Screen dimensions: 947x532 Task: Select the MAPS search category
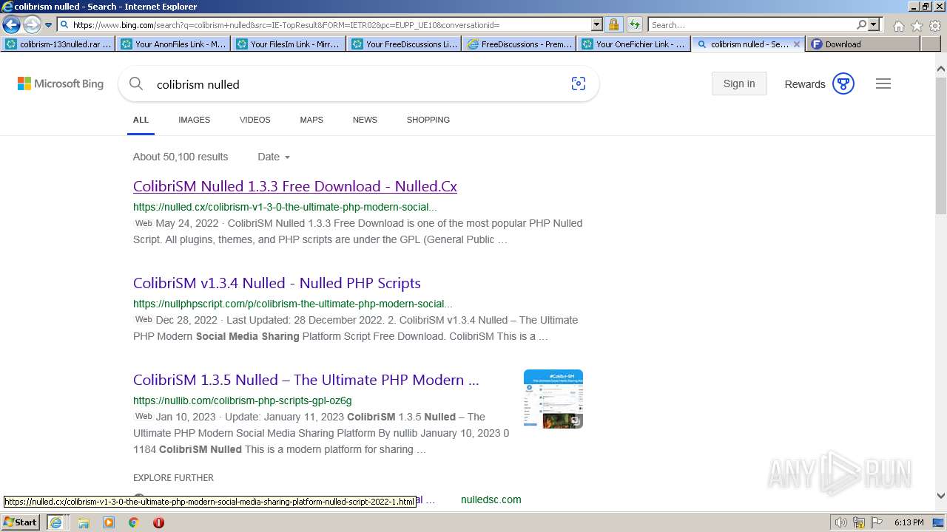(x=311, y=120)
